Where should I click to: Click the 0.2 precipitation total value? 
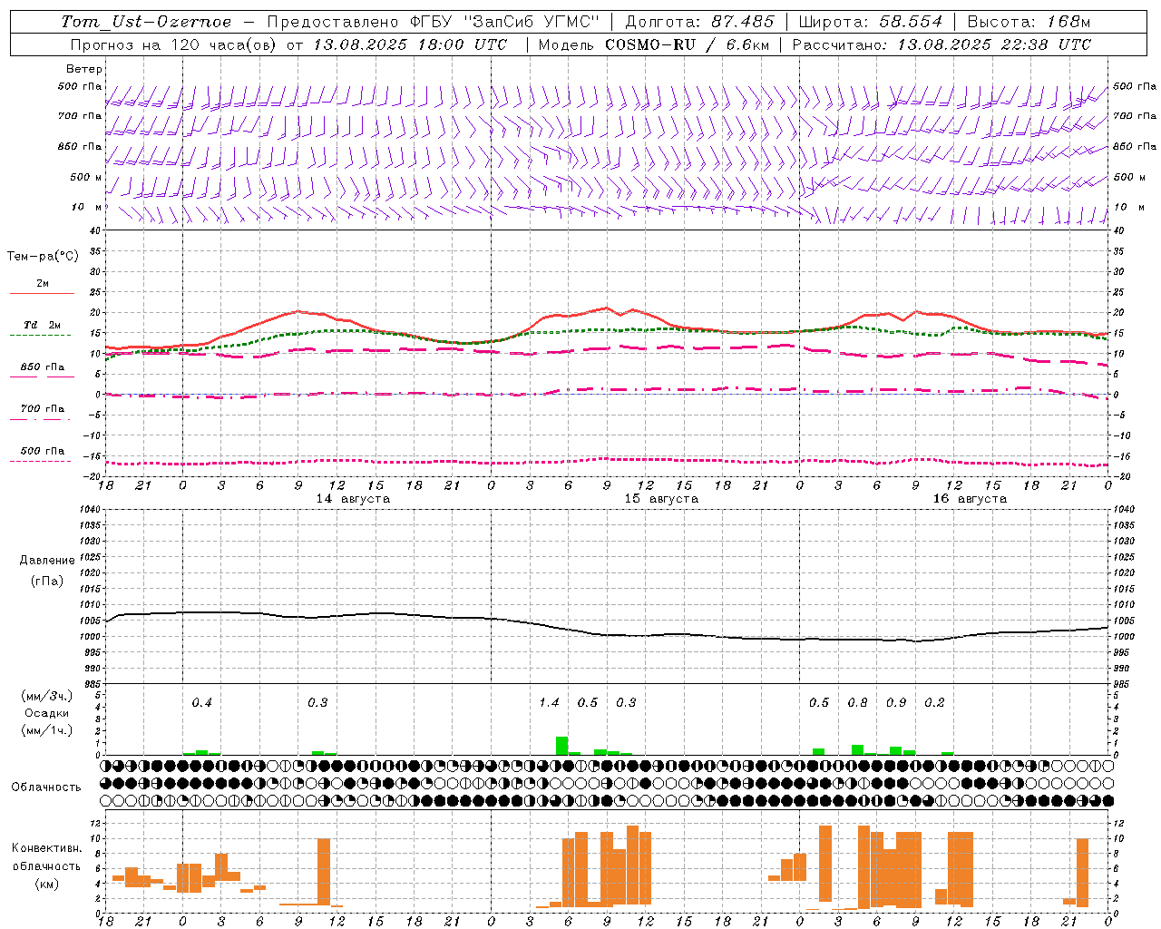[934, 703]
